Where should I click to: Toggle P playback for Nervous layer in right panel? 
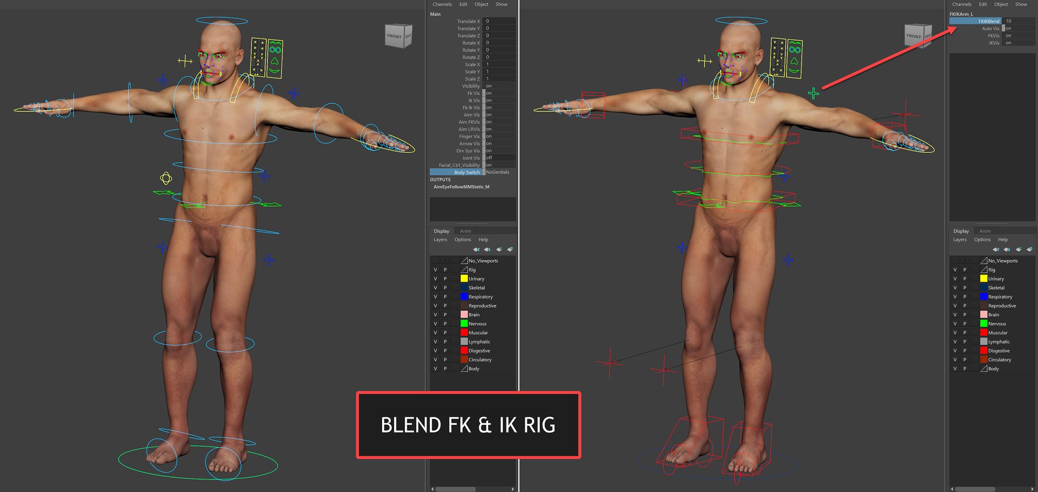tap(965, 324)
